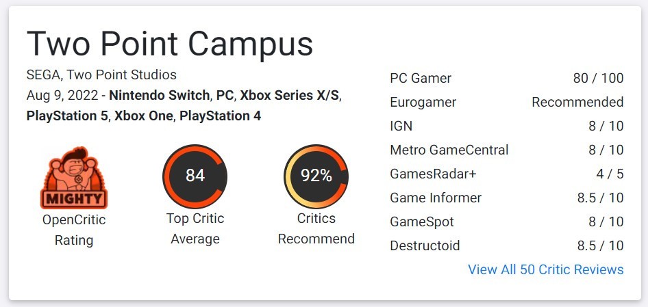Click the GamesRadar+ review entry
648x307 pixels.
pos(507,174)
